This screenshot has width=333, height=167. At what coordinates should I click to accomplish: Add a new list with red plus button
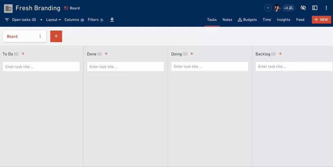(x=56, y=36)
